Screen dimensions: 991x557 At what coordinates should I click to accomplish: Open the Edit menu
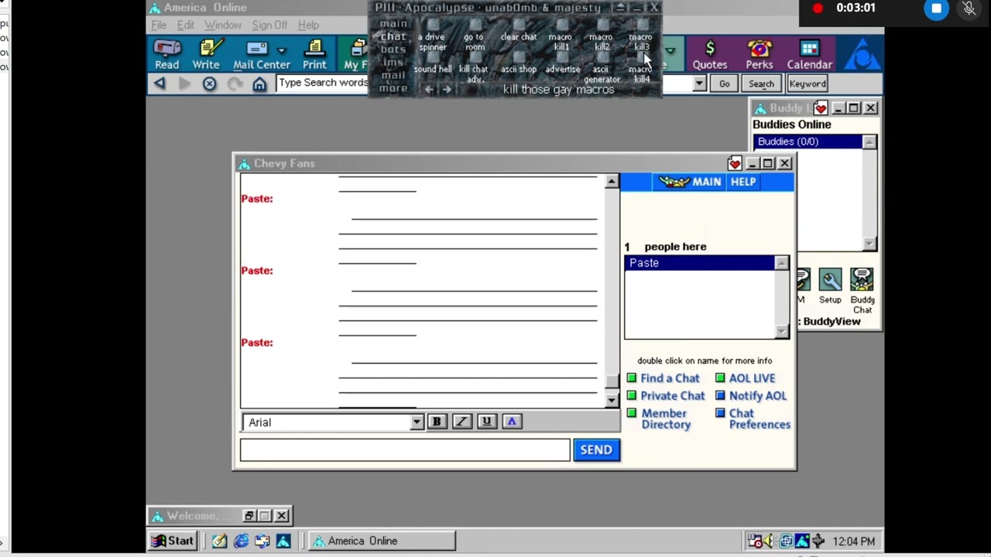pyautogui.click(x=186, y=25)
